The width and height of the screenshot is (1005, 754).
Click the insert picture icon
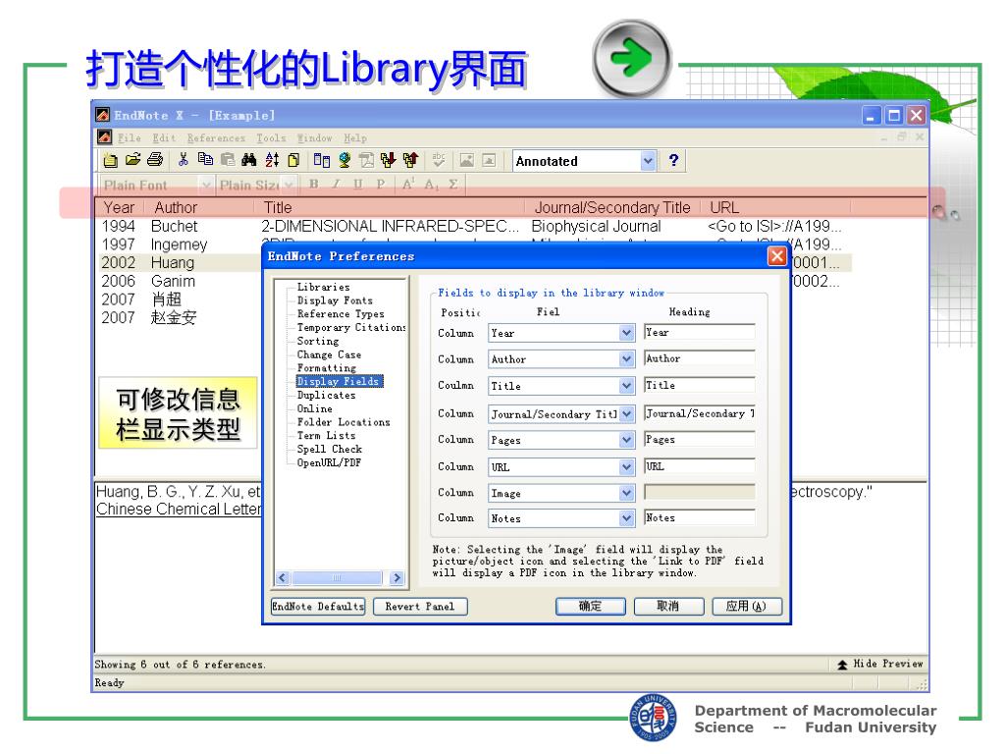(466, 160)
